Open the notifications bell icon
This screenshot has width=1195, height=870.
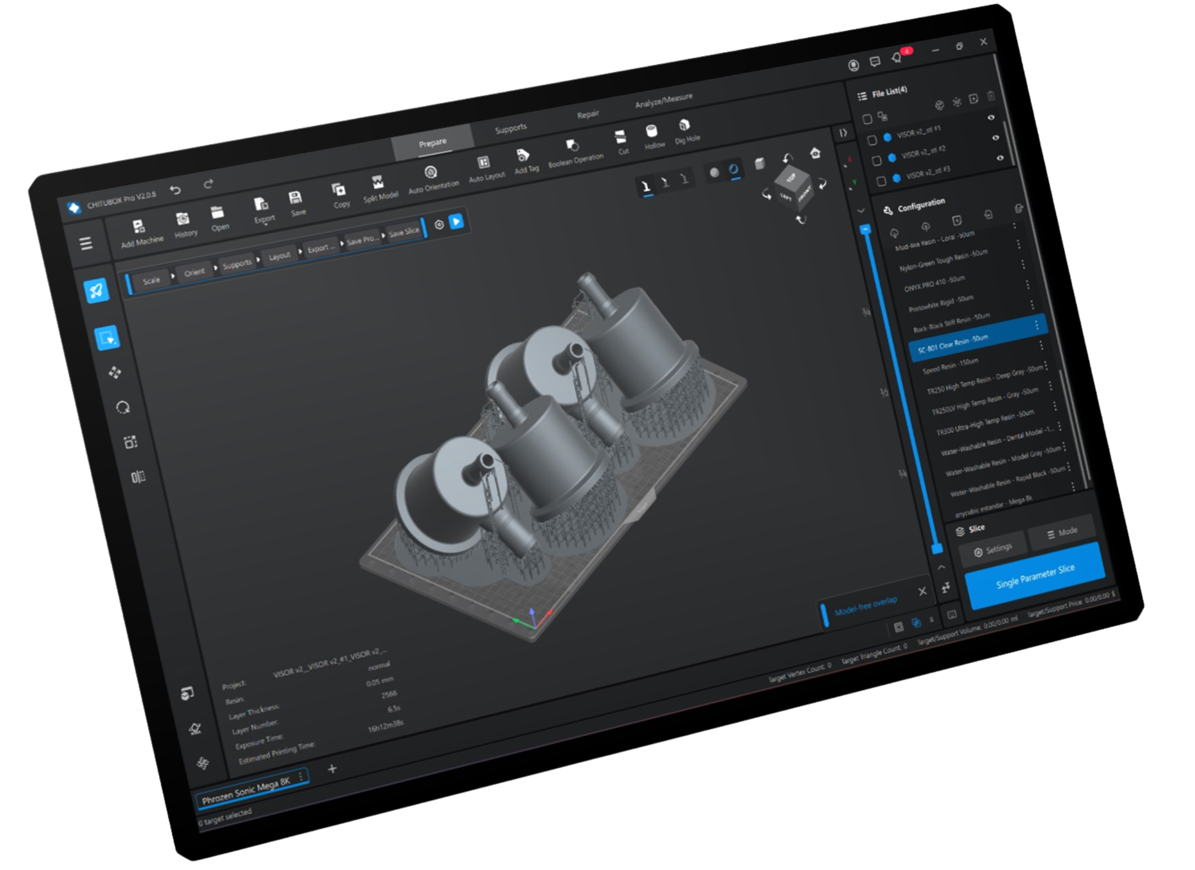click(x=897, y=57)
